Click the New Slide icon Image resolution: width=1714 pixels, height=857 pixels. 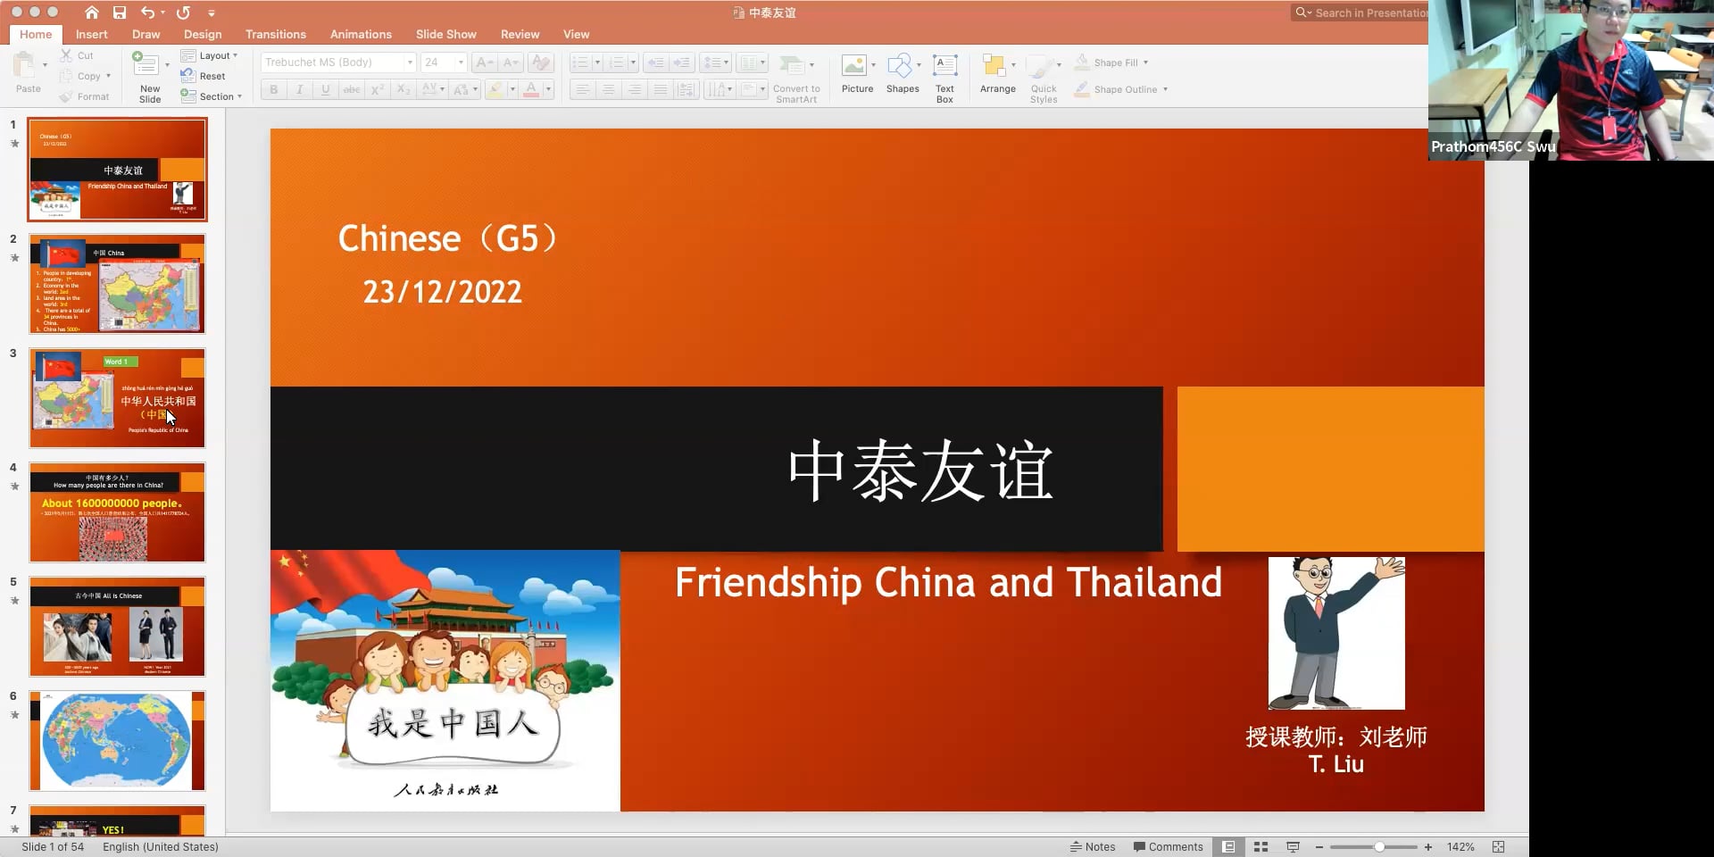click(146, 65)
